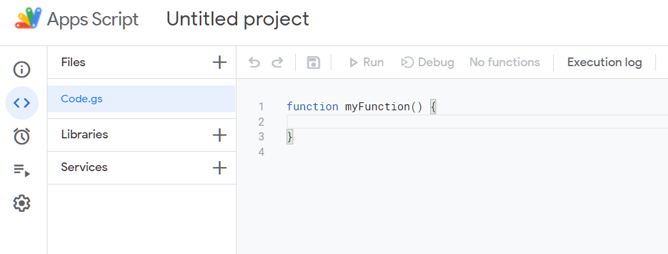Open Project Settings gear icon
Viewport: 668px width, 254px height.
(22, 203)
